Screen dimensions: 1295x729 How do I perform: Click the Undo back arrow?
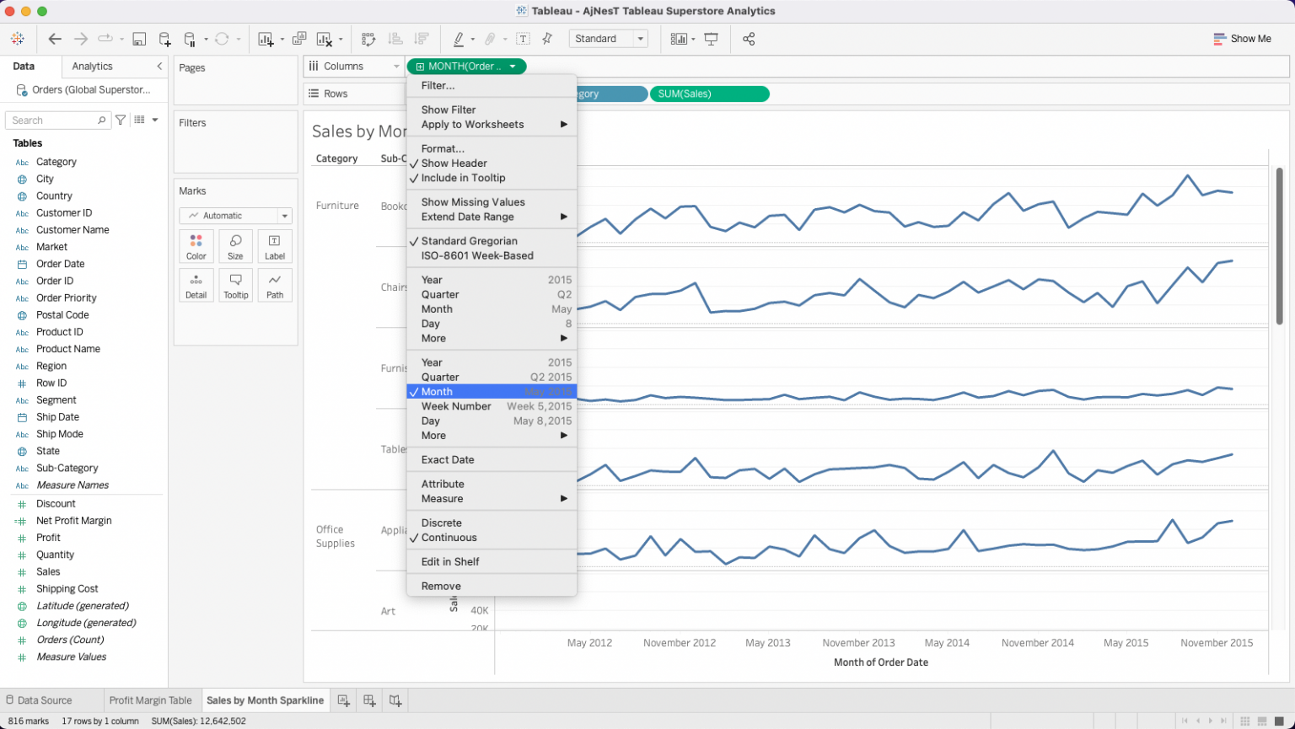(x=55, y=39)
